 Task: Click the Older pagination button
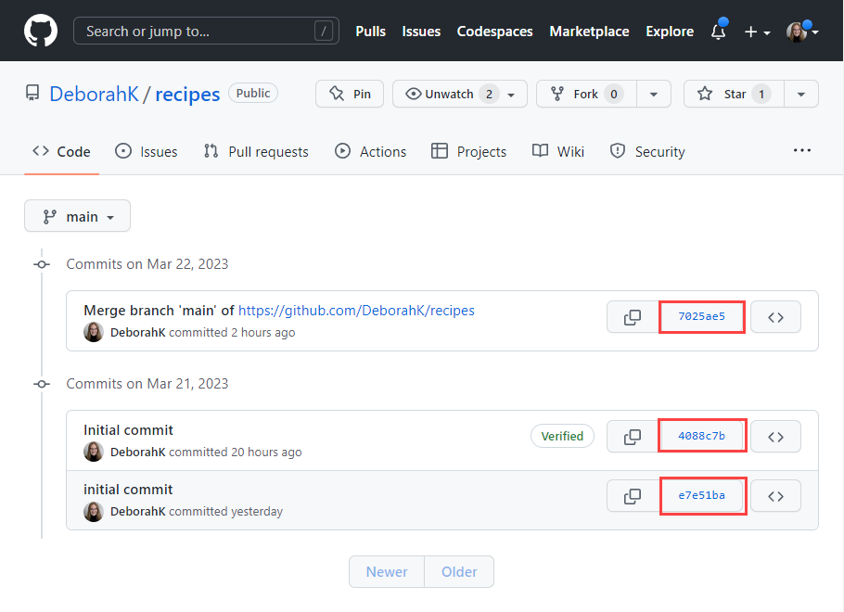pyautogui.click(x=459, y=571)
